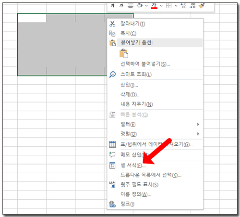Screen dimensions: 240x217
Task: Click the Insert Comment speech bubble icon
Action: tap(112, 154)
